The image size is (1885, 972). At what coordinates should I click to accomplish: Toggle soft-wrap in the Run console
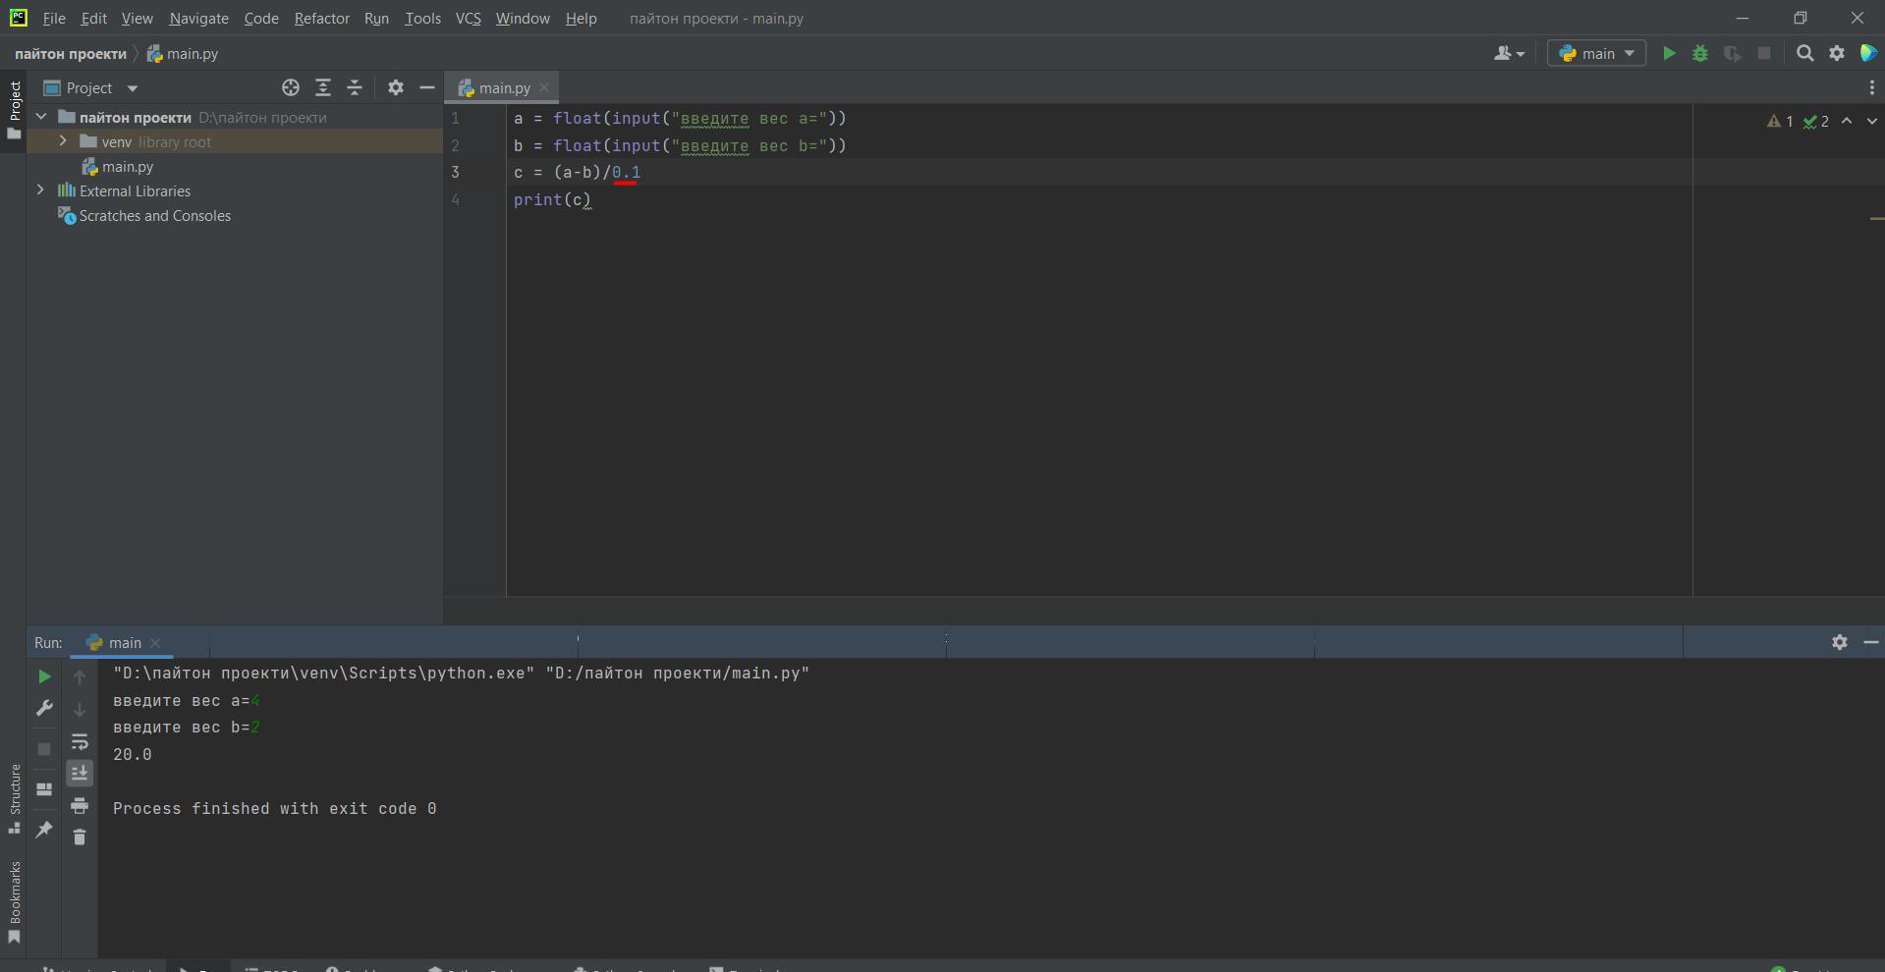[x=80, y=742]
